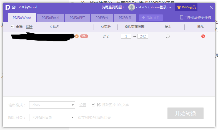Open the 输出格式 docx dropdown
This screenshot has height=130, width=218.
point(52,105)
